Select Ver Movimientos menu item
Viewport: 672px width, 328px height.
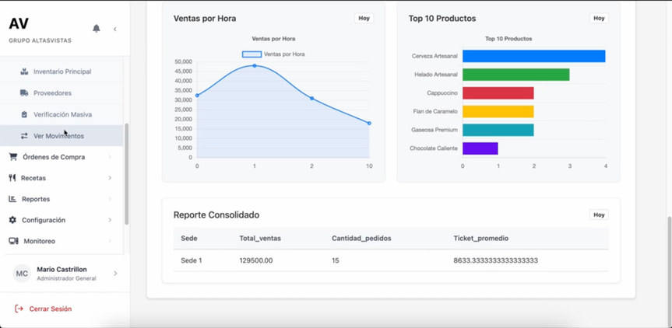(x=62, y=136)
